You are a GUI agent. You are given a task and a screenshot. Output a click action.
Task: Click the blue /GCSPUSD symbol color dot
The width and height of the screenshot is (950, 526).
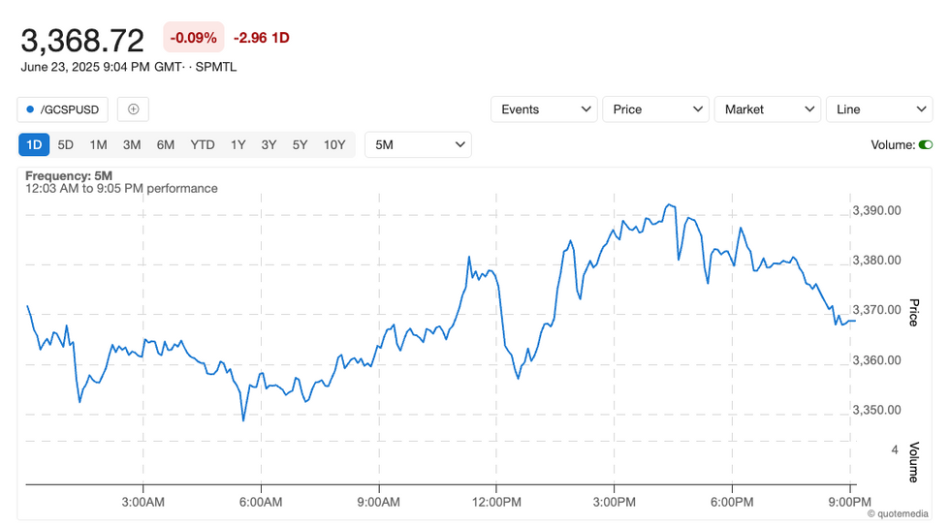(30, 109)
